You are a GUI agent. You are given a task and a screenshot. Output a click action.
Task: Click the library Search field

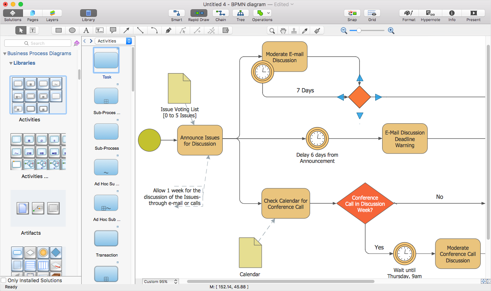click(38, 43)
